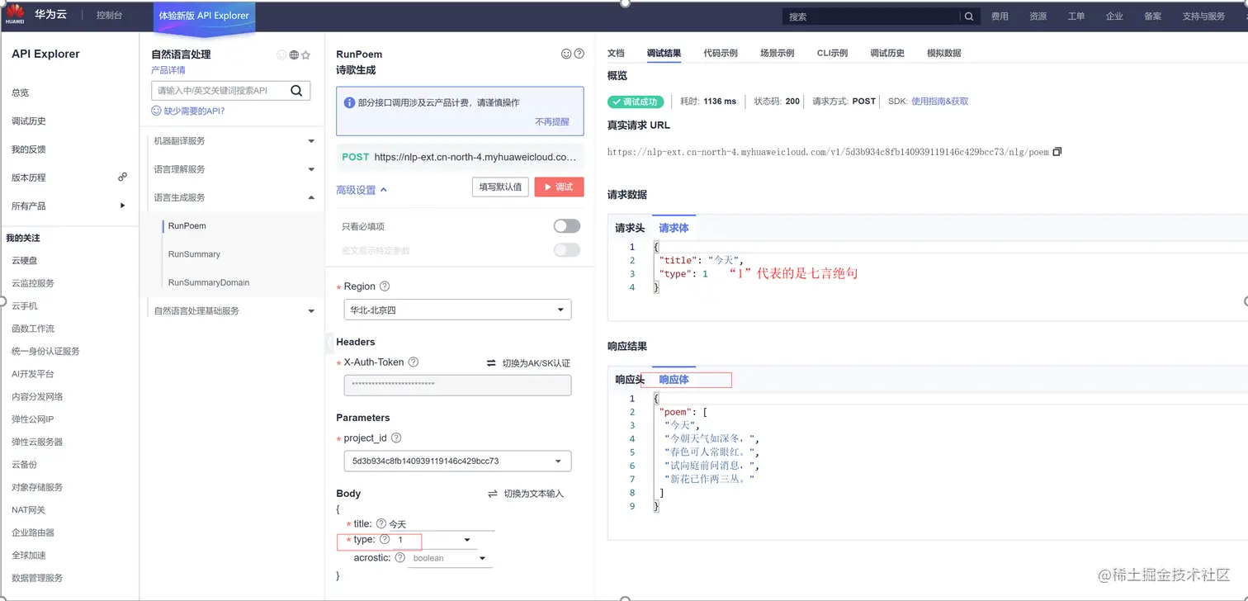Viewport: 1248px width, 601px height.
Task: Open 调试历史 in the left sidebar
Action: pos(29,121)
